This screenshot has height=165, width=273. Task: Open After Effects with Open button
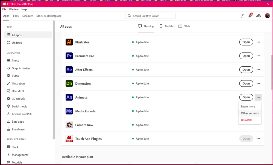click(x=246, y=70)
